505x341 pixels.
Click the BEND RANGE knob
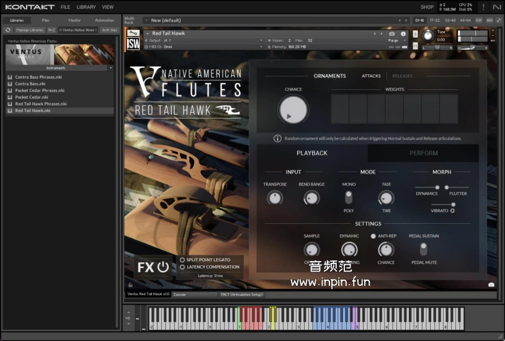pos(311,198)
